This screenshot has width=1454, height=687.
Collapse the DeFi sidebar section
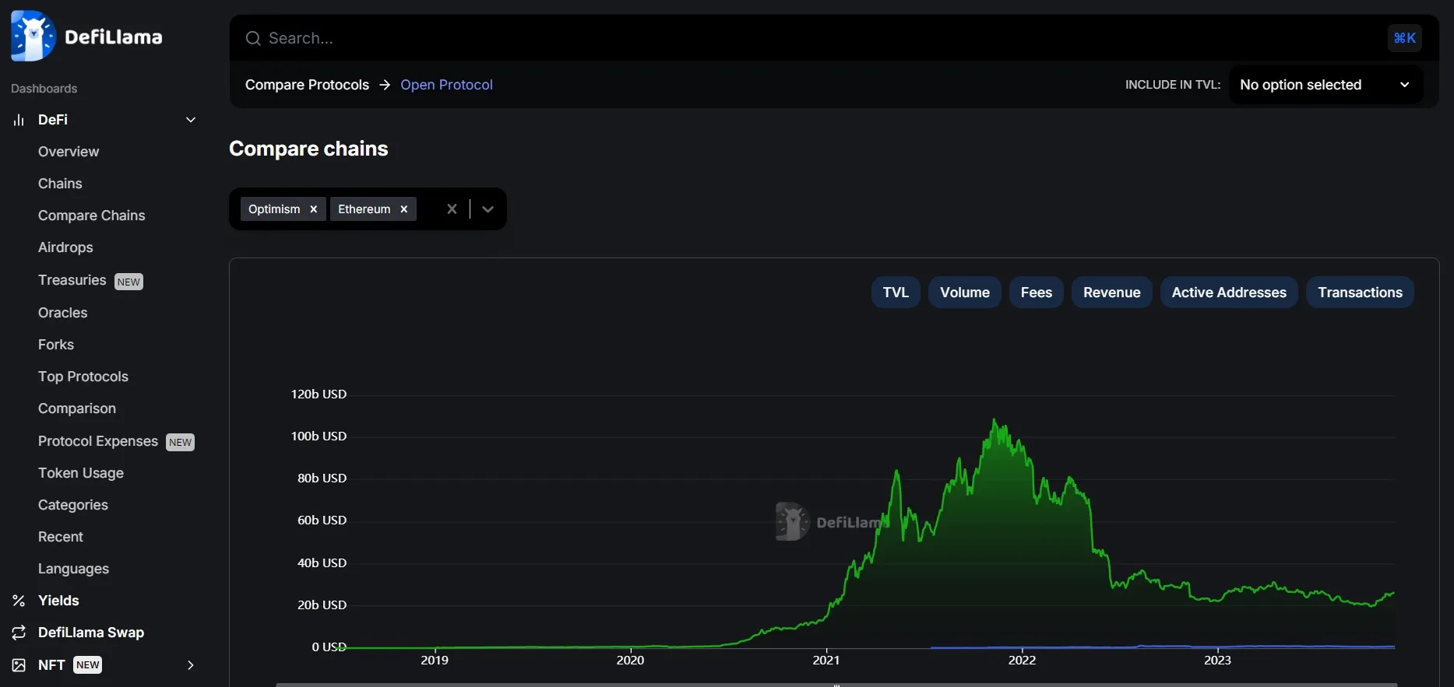click(190, 120)
